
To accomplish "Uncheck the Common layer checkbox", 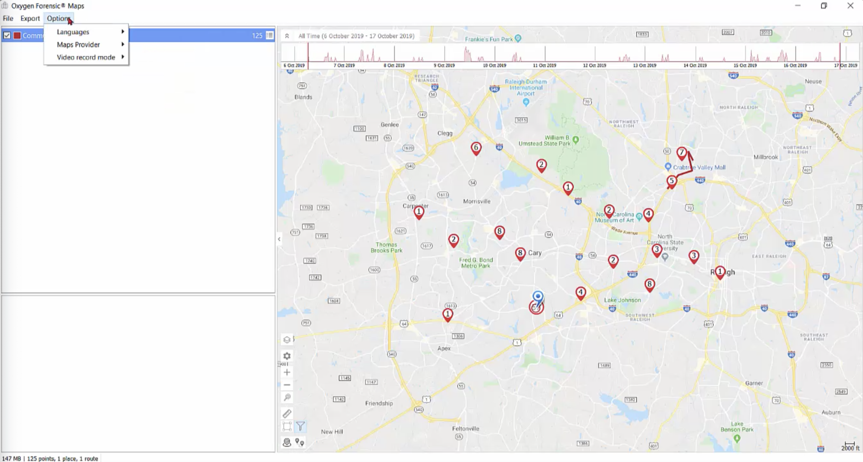I will tap(7, 35).
